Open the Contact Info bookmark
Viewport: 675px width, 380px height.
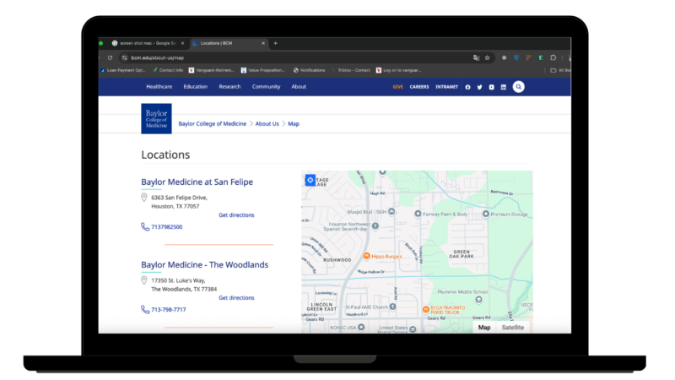(x=168, y=70)
